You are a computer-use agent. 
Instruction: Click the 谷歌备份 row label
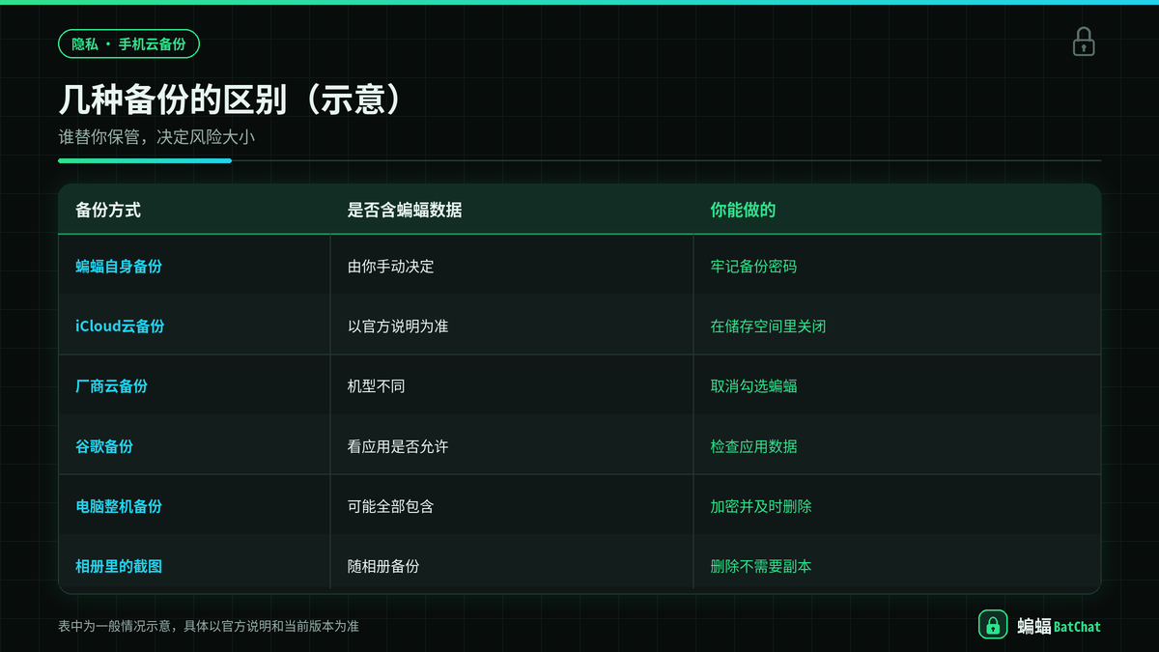104,446
